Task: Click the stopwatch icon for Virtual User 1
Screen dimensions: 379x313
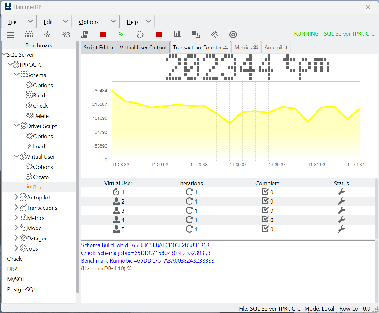Action: [116, 192]
